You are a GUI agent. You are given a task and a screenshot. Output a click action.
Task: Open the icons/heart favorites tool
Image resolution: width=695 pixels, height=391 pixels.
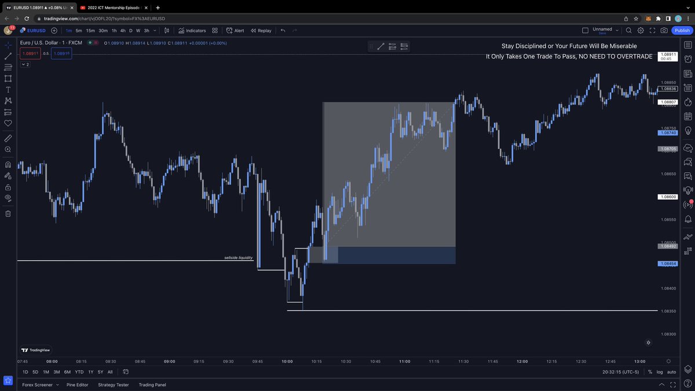[x=8, y=123]
